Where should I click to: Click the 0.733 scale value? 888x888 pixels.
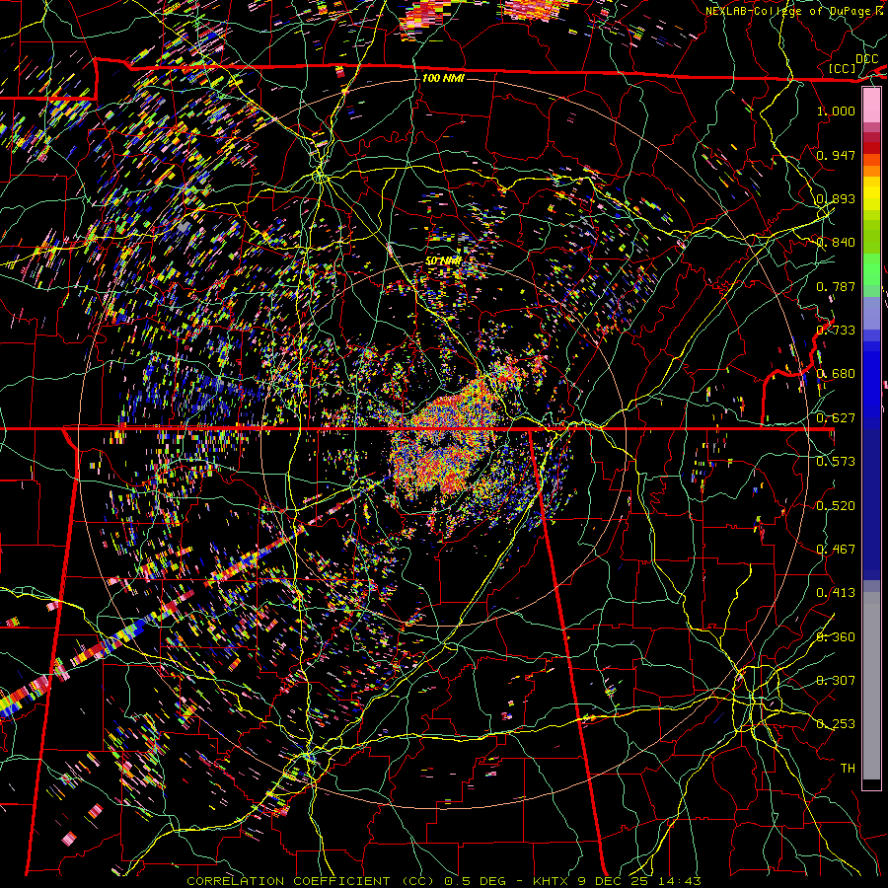click(836, 331)
